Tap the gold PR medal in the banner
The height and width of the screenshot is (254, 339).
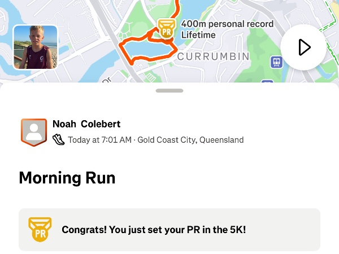coord(40,229)
